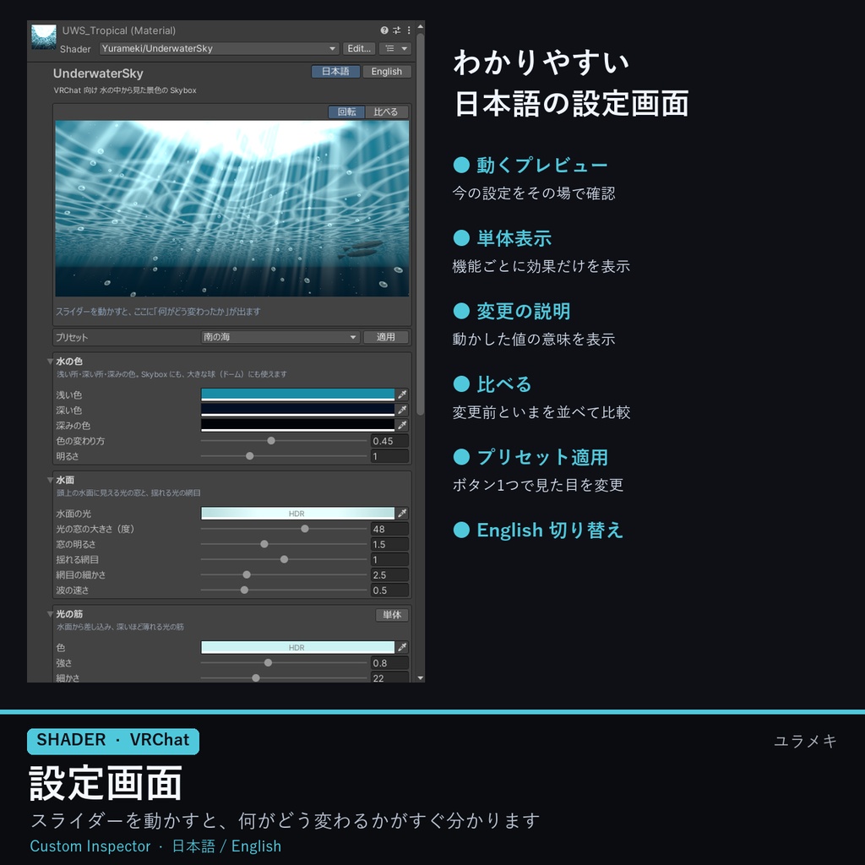Switch inspector language to 日本語
This screenshot has height=865, width=865.
(335, 71)
